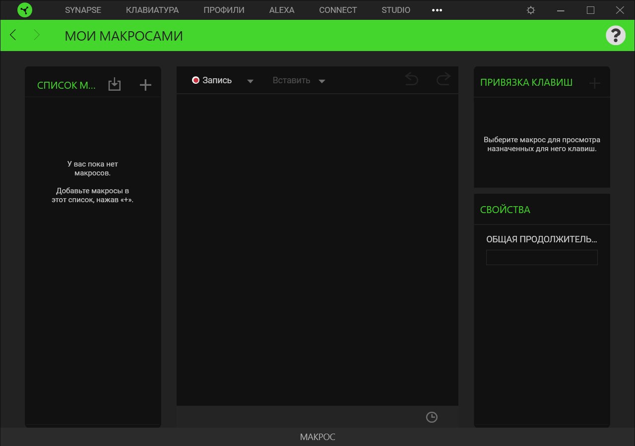Open the ПРОФИЛИ tab
Viewport: 635px width, 446px height.
(224, 10)
